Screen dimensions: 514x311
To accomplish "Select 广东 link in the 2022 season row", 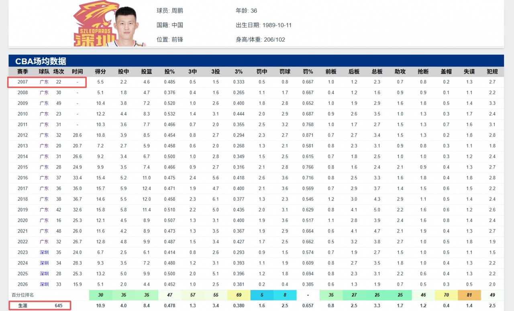I will [x=44, y=242].
